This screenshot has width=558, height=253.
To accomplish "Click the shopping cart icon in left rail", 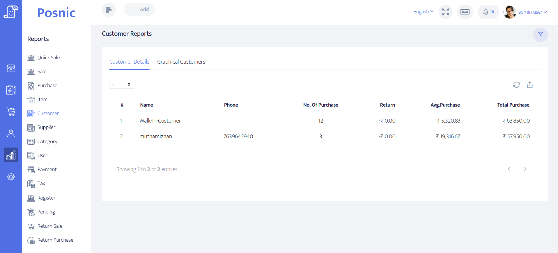I will click(x=11, y=112).
